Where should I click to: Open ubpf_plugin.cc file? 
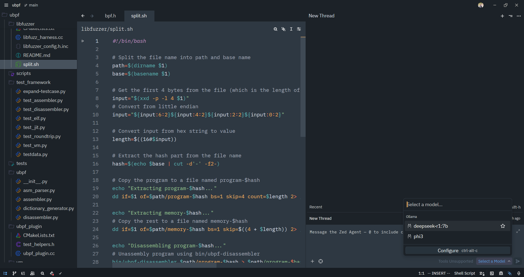[39, 254]
